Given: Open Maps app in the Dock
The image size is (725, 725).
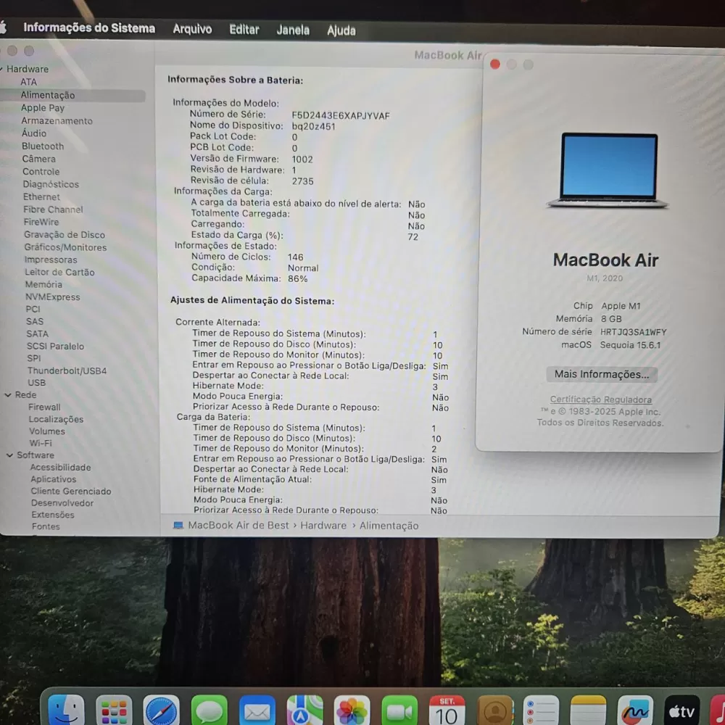Looking at the screenshot, I should (x=304, y=710).
